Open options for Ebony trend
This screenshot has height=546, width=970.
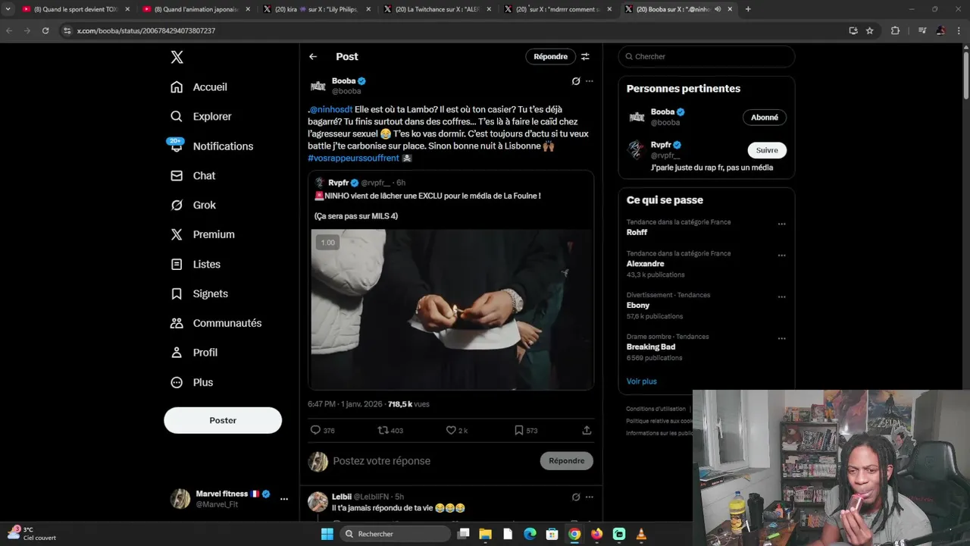point(781,297)
